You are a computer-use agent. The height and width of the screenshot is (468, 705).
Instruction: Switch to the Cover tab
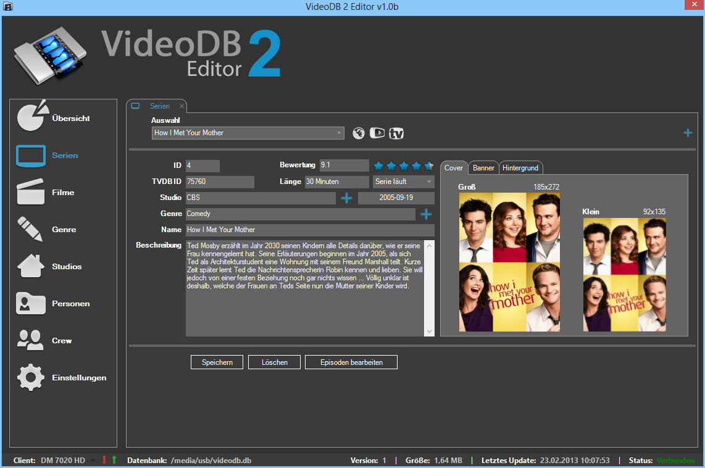453,168
